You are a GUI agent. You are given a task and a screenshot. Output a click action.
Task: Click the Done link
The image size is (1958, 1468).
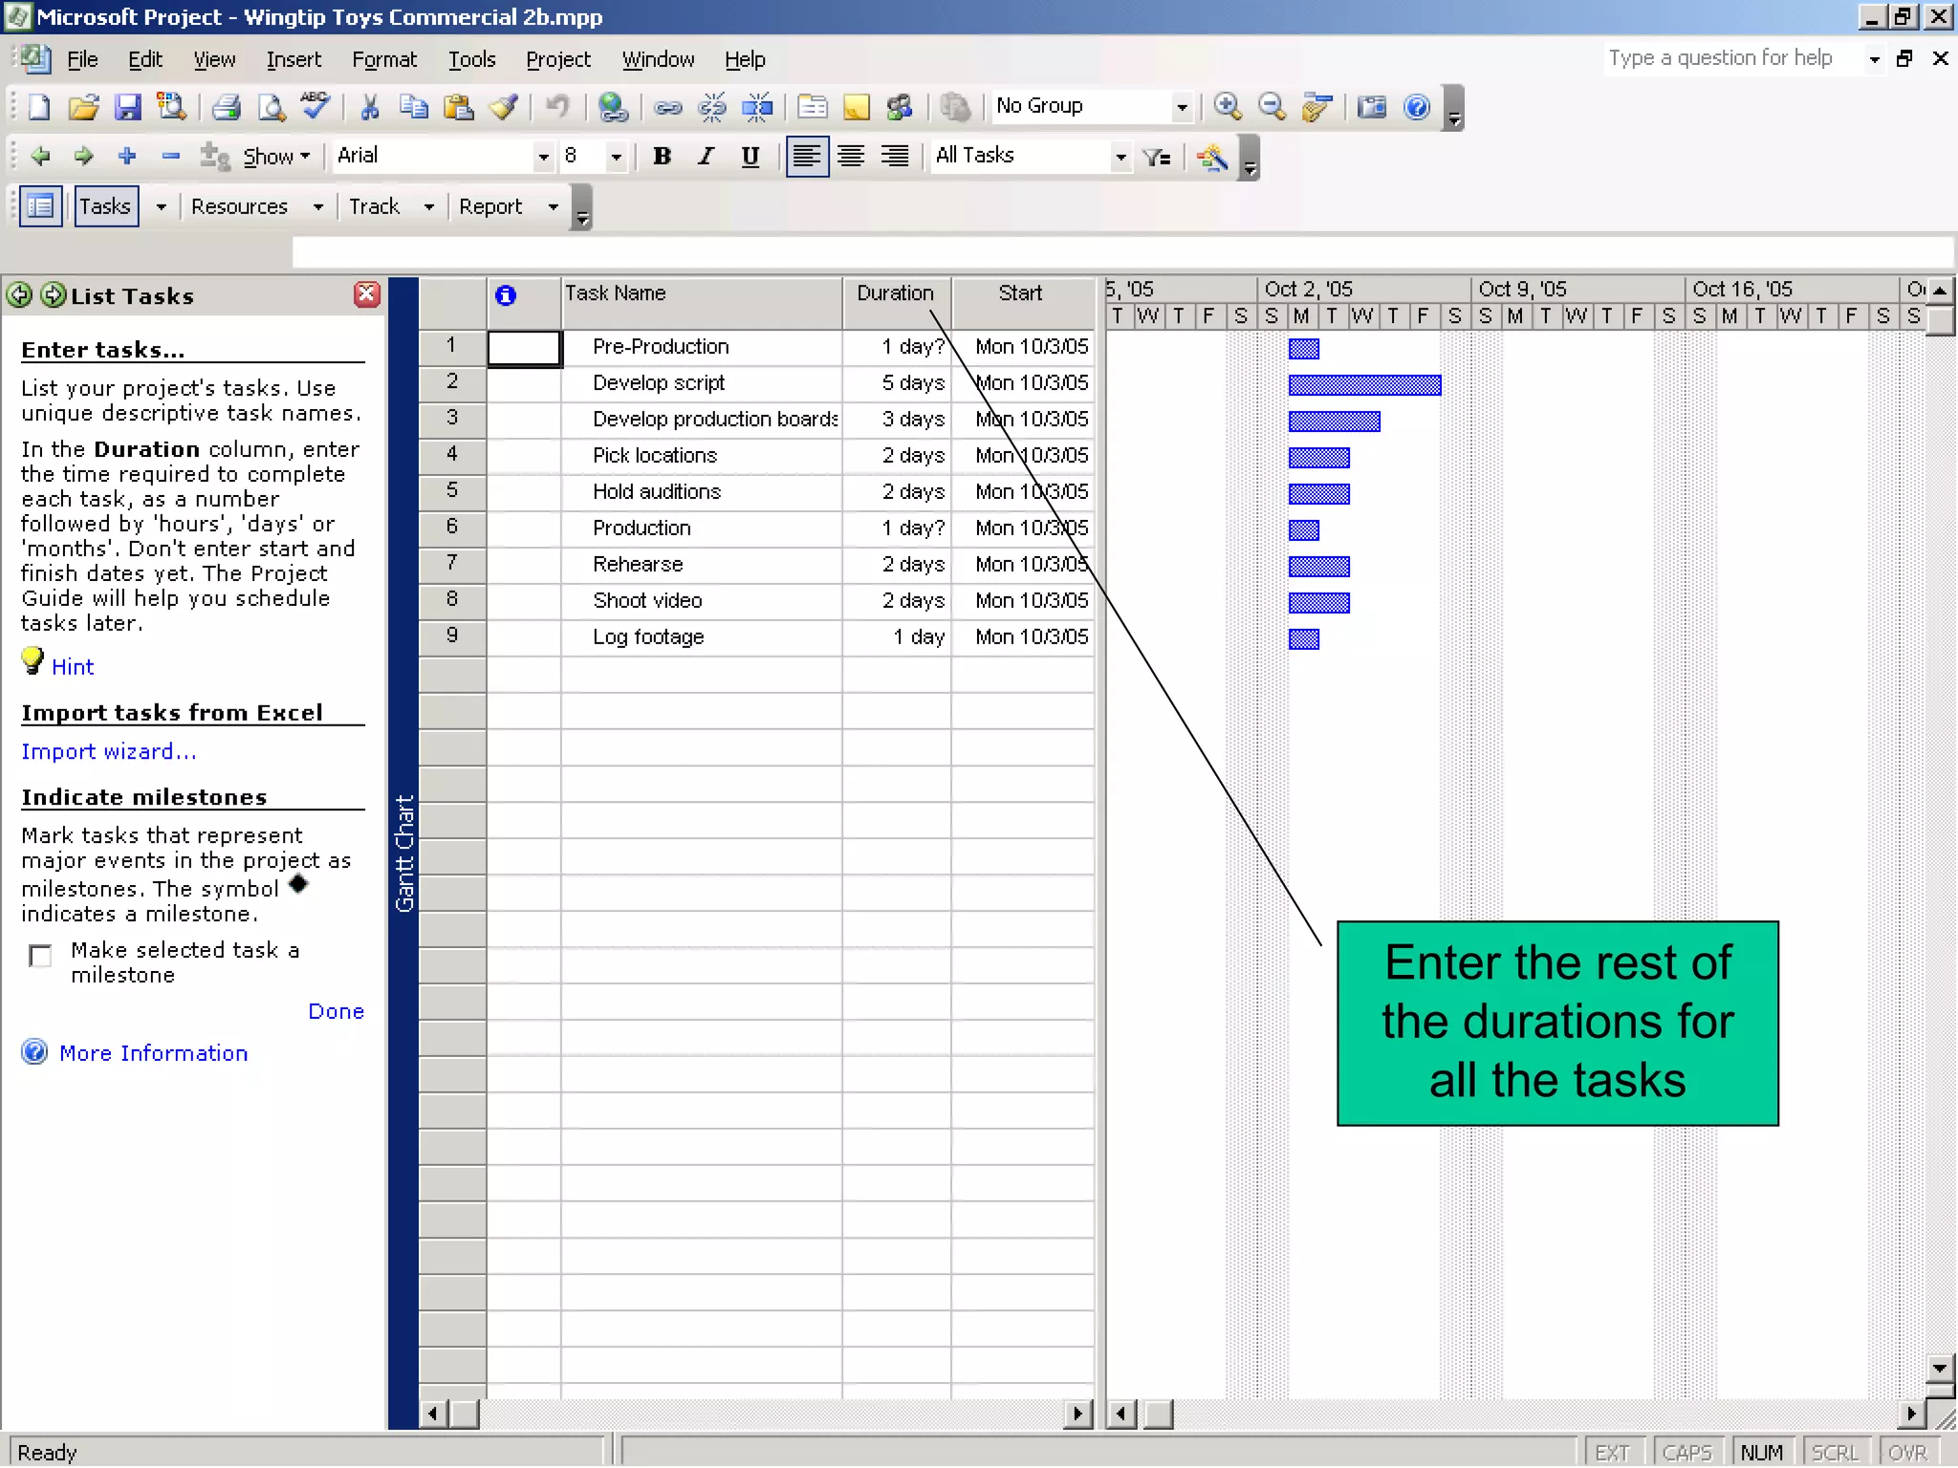[336, 1011]
